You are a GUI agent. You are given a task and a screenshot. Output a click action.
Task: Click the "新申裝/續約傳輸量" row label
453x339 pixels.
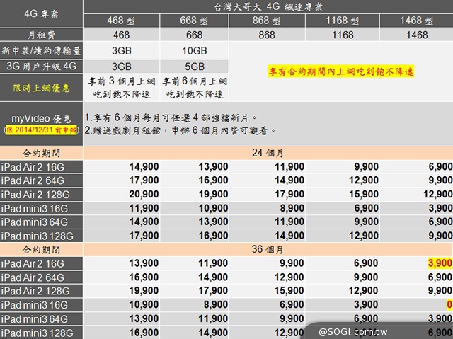pos(41,51)
